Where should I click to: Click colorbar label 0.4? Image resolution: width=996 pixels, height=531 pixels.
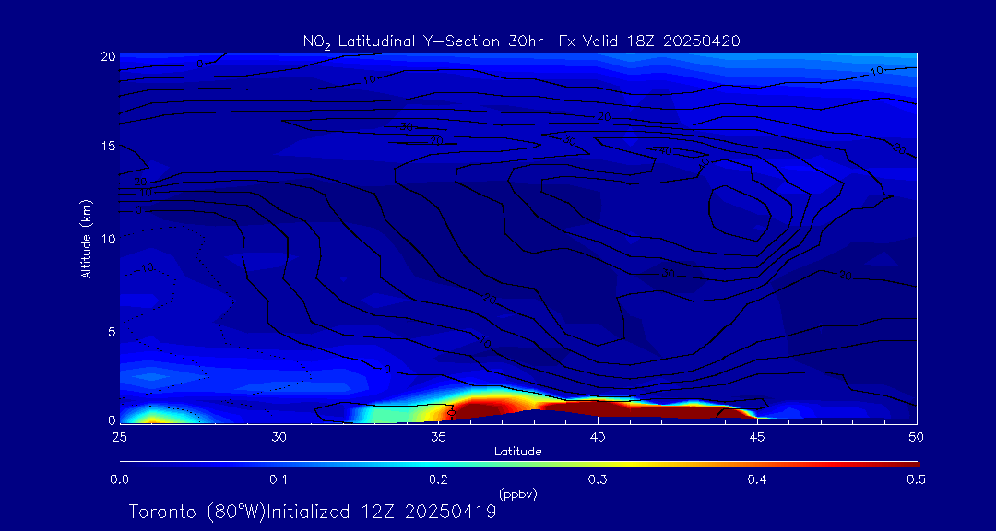757,480
